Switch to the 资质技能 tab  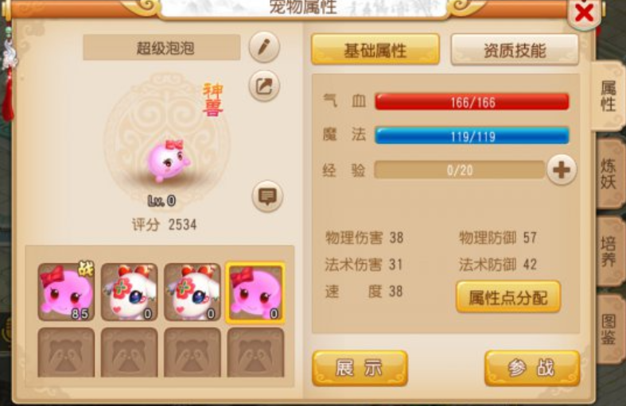point(515,49)
